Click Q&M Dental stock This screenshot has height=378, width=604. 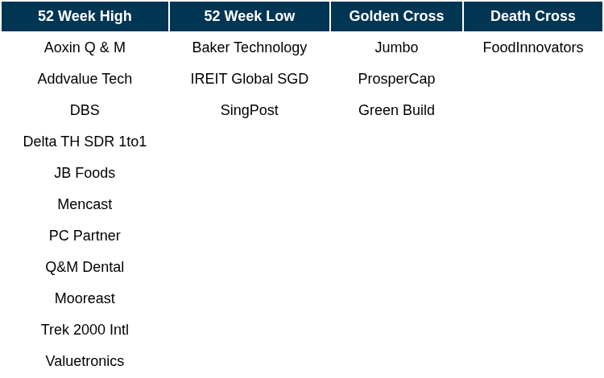tap(85, 267)
